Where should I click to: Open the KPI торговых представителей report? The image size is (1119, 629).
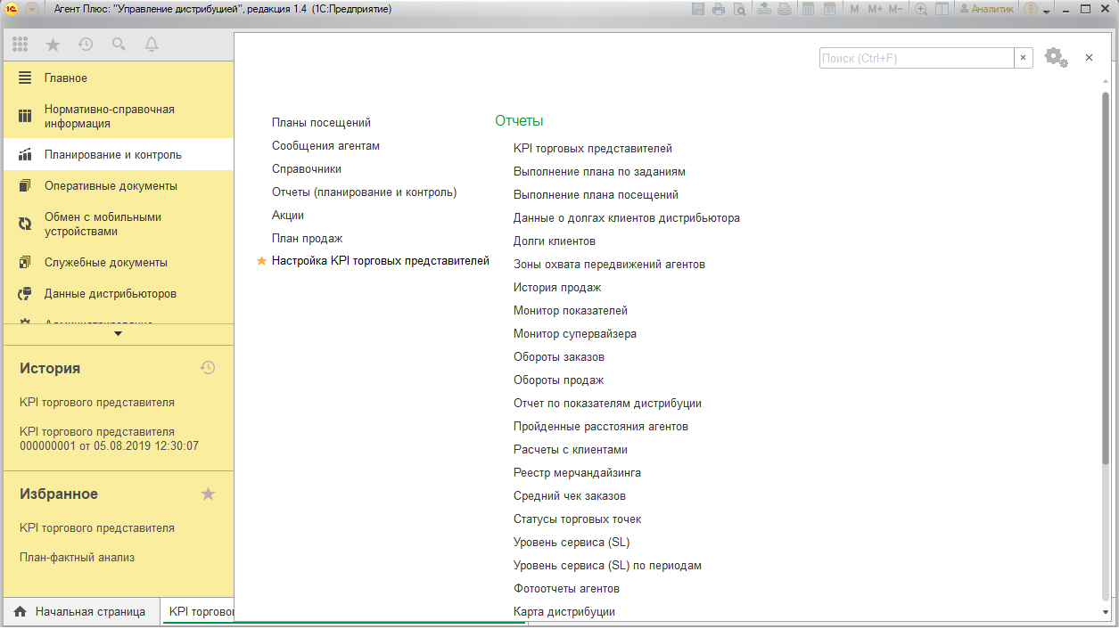593,148
